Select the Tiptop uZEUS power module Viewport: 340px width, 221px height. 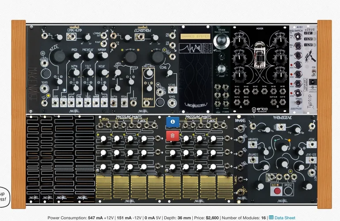coord(310,69)
